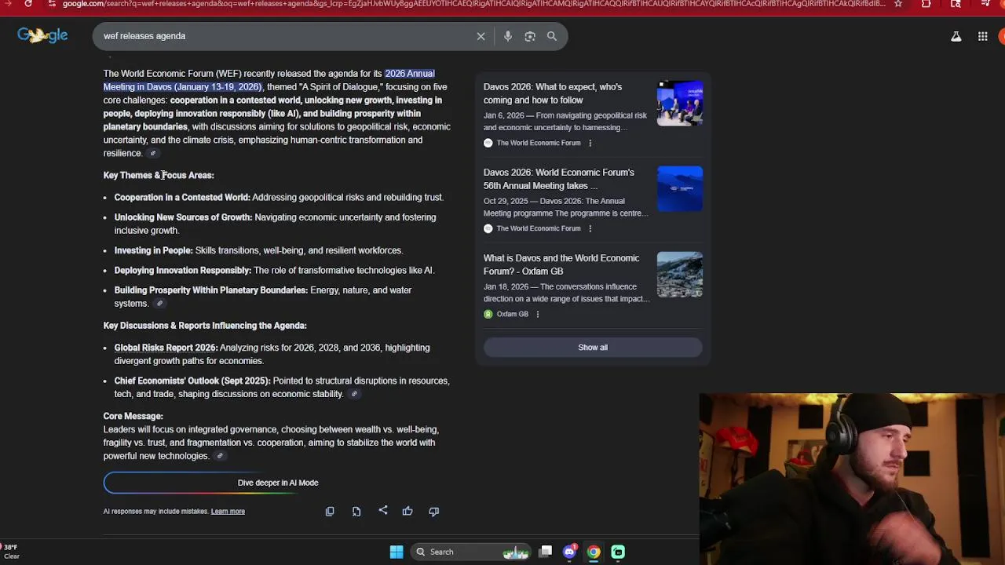1005x565 pixels.
Task: Open more options for second World Economic Forum source
Action: (590, 228)
